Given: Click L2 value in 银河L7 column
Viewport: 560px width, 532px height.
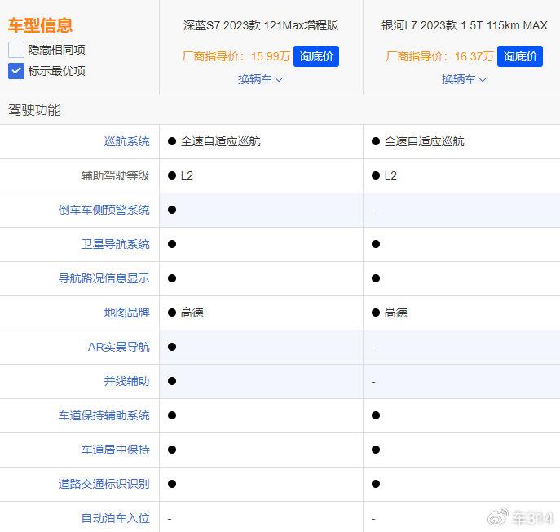Looking at the screenshot, I should click(390, 175).
